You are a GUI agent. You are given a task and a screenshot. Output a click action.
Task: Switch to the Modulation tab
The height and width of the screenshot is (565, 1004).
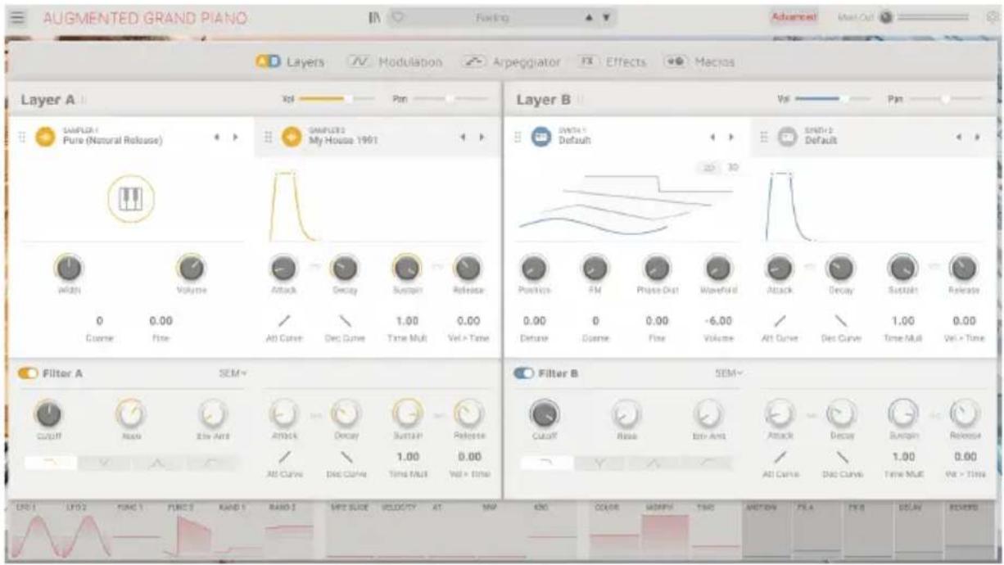(x=396, y=61)
